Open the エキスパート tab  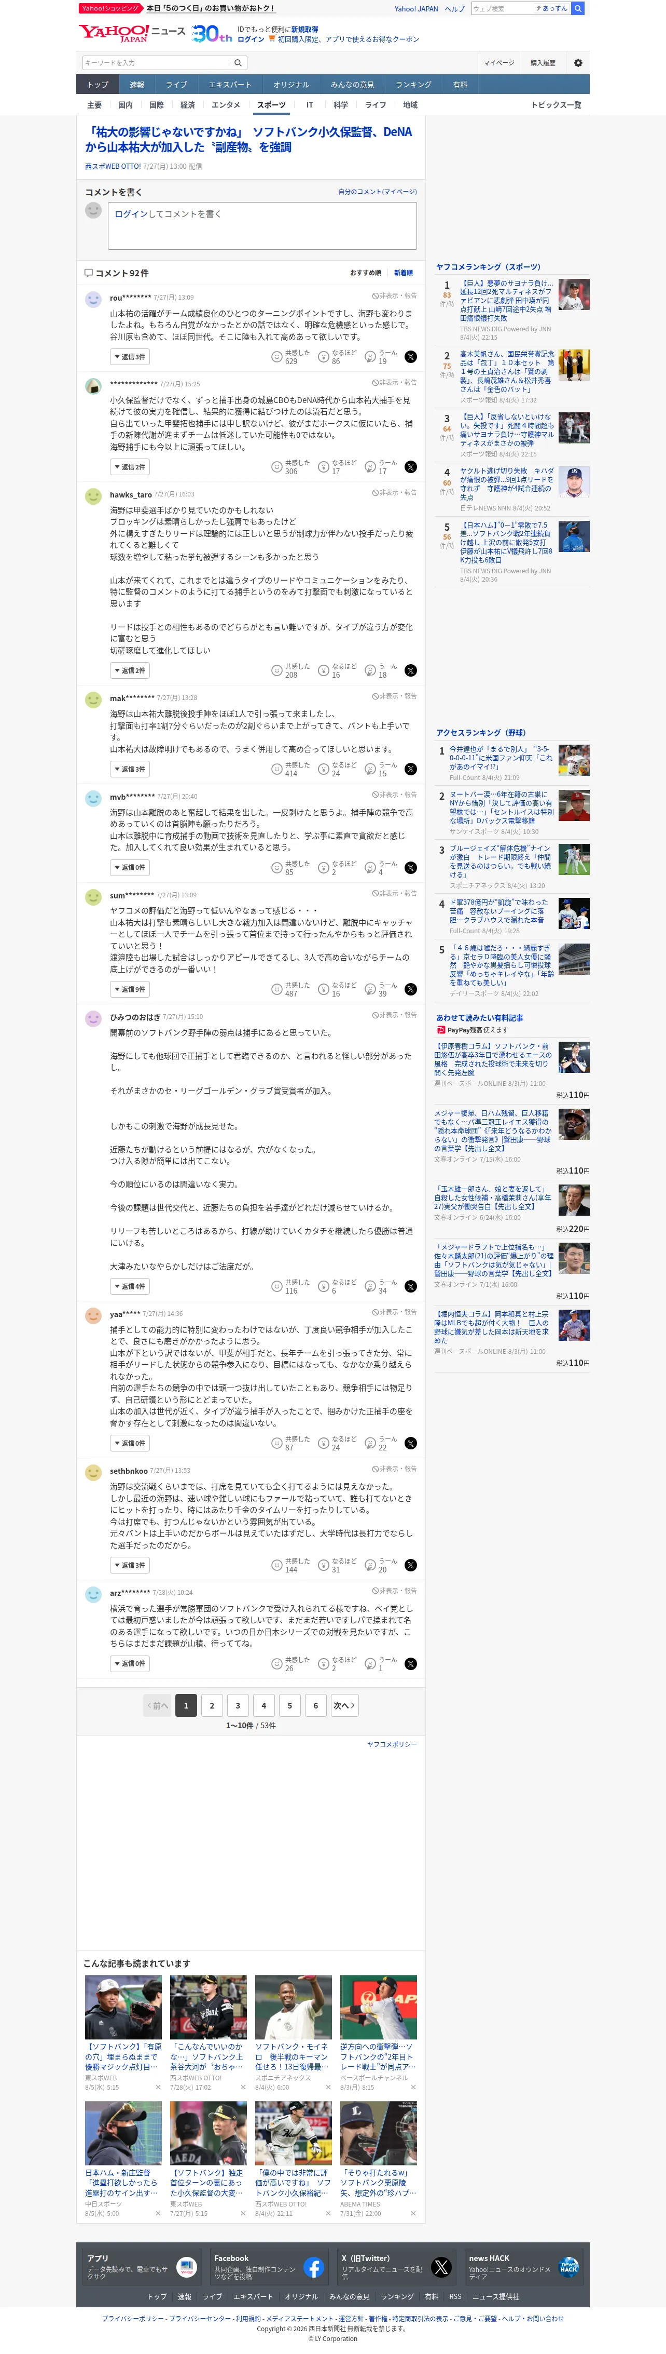[230, 85]
